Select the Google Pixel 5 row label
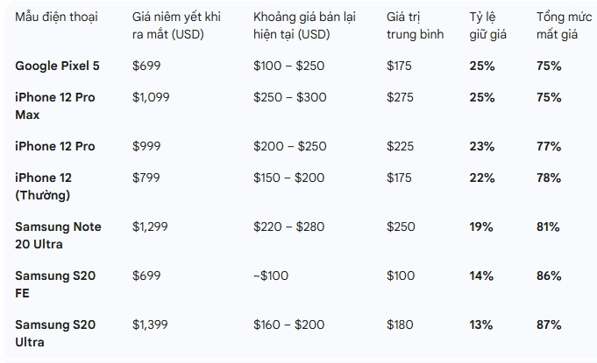 coord(57,66)
